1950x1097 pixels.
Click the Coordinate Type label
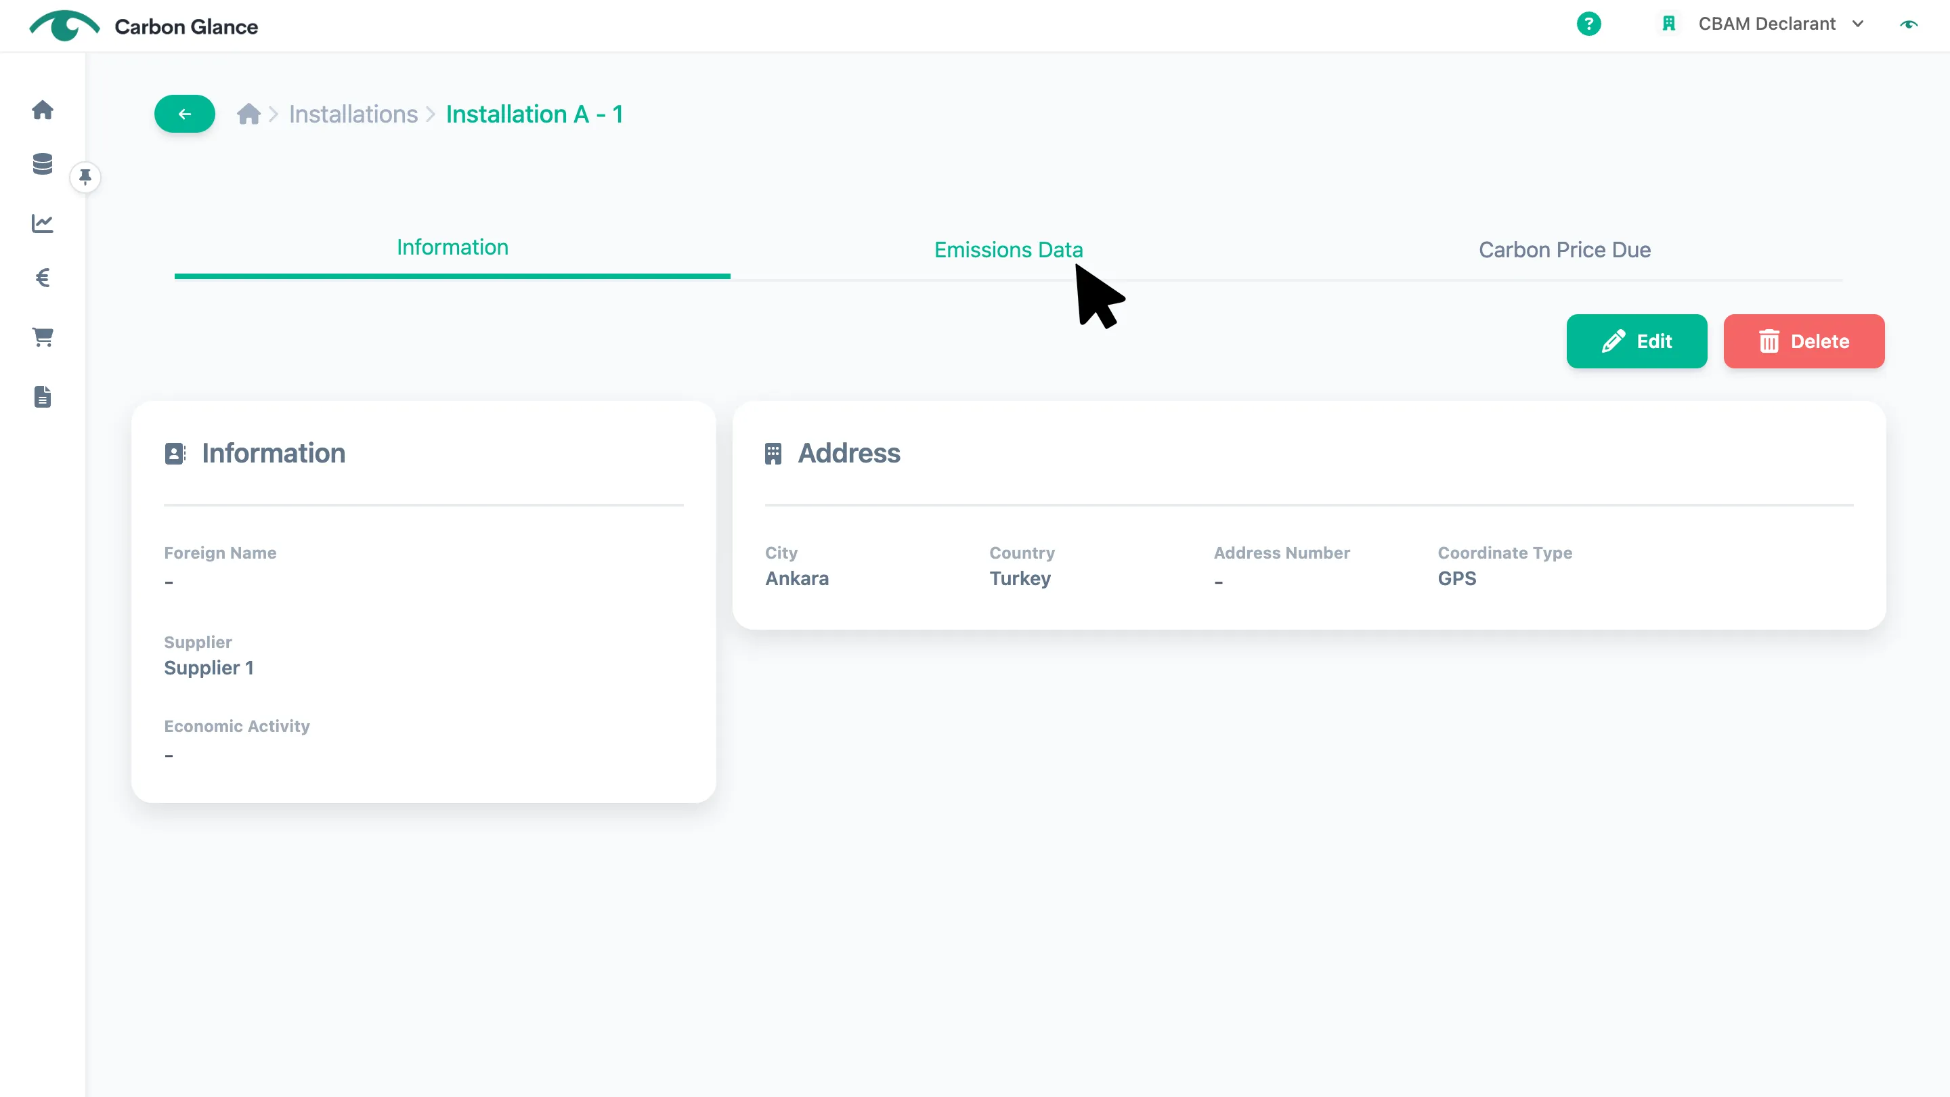(x=1505, y=553)
